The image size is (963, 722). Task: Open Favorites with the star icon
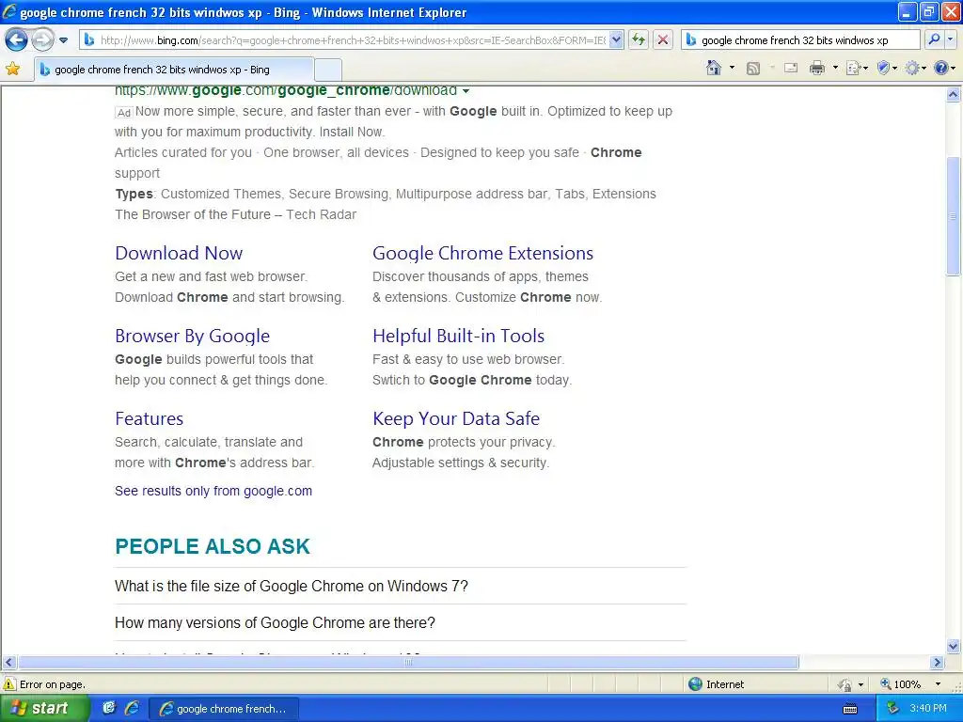point(12,69)
